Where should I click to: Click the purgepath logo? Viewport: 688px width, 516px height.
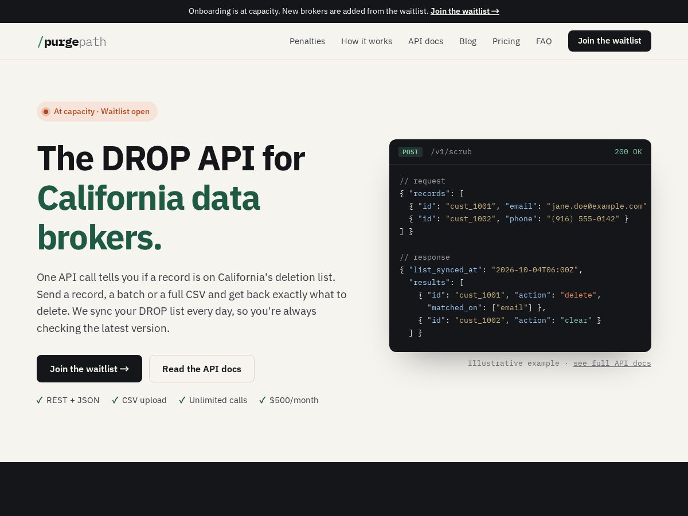click(72, 42)
